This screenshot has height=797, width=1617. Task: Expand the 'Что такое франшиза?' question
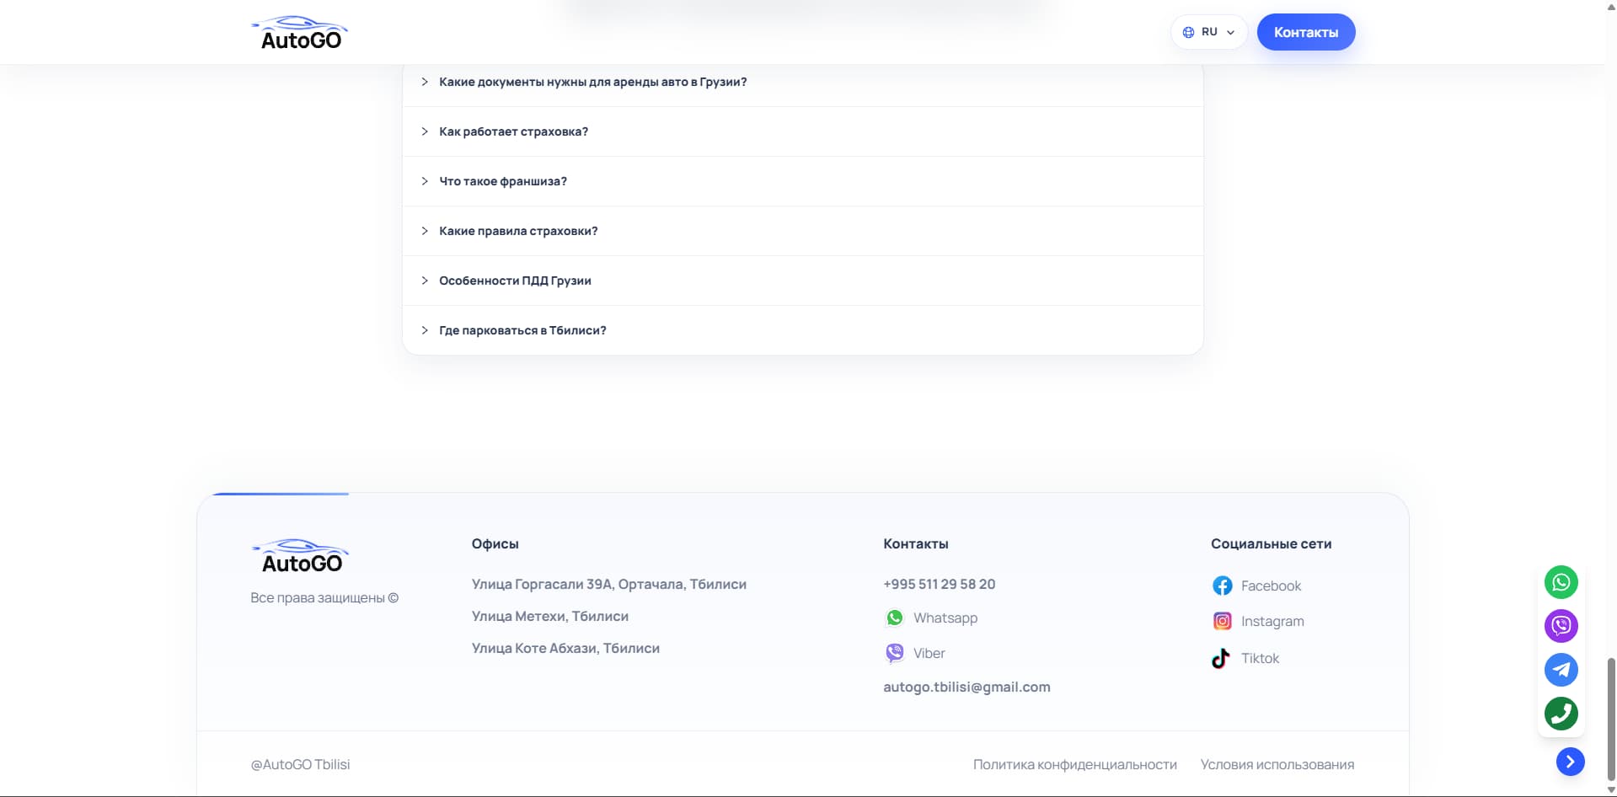click(x=802, y=181)
